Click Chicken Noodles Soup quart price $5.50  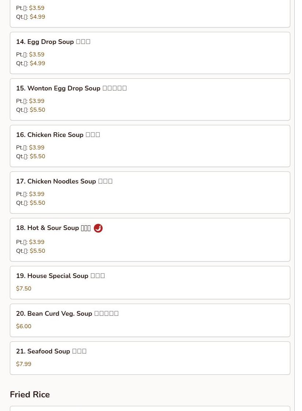37,203
